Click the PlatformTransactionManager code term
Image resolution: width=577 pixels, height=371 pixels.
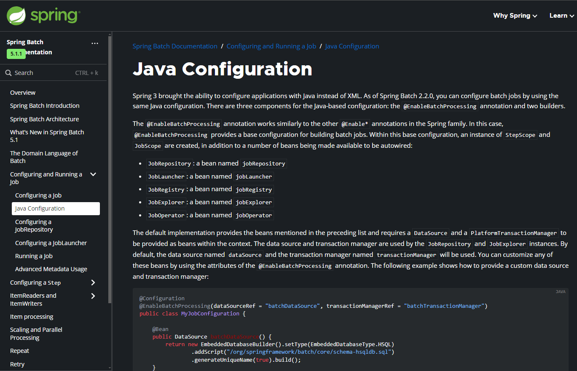514,233
